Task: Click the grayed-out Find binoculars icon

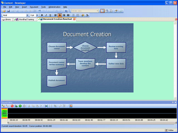Action: click(x=56, y=11)
